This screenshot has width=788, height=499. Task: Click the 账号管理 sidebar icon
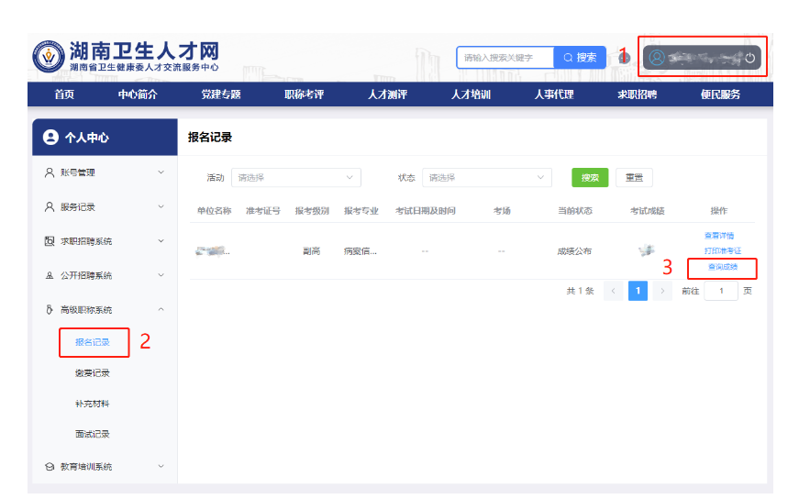[50, 172]
